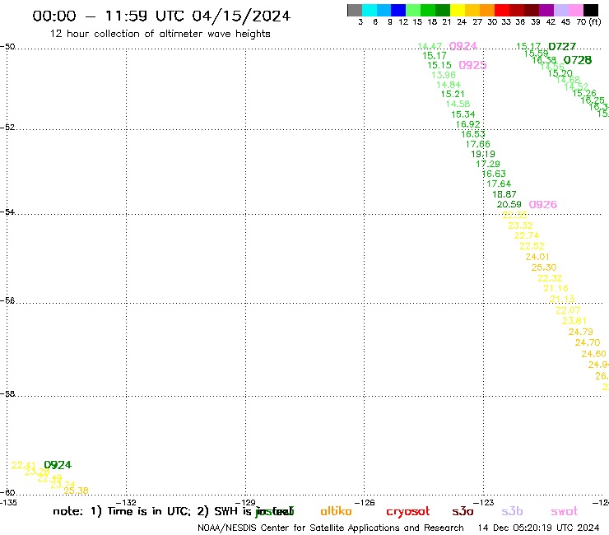Click the red cryosat satellite label

tap(408, 512)
